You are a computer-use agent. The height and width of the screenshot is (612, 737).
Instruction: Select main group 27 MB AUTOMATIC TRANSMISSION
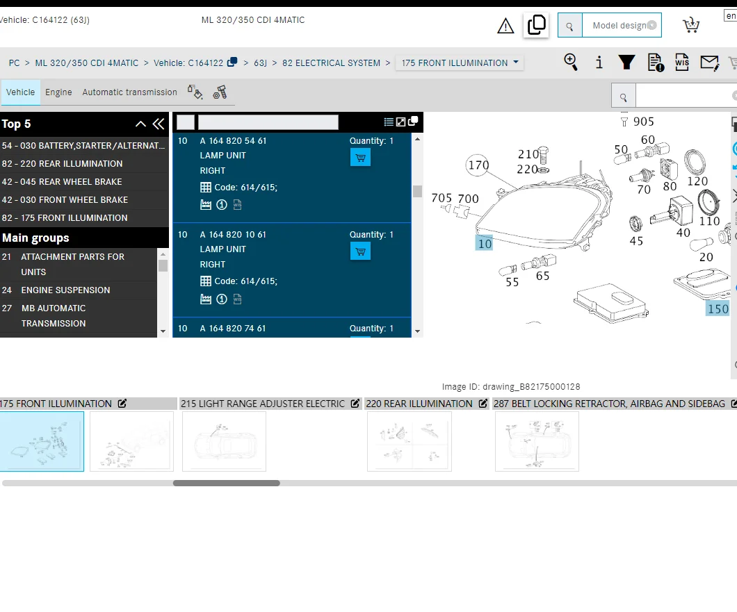point(79,315)
